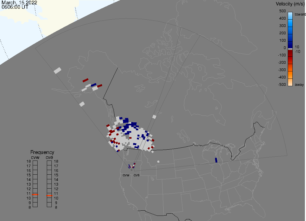Click the isolated blue data cell near Lake Michigan
Screen dimensions: 306x221
coord(216,160)
